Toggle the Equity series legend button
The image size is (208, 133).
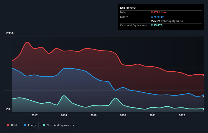[x=30, y=125]
